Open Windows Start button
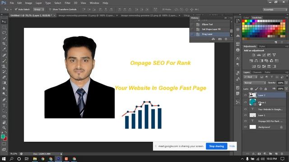The width and height of the screenshot is (289, 162). click(4, 159)
